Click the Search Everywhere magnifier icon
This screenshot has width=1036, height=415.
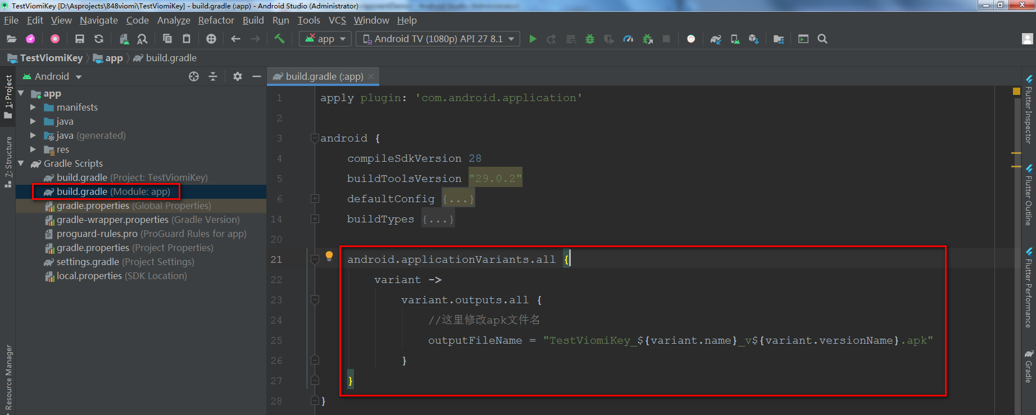point(823,39)
